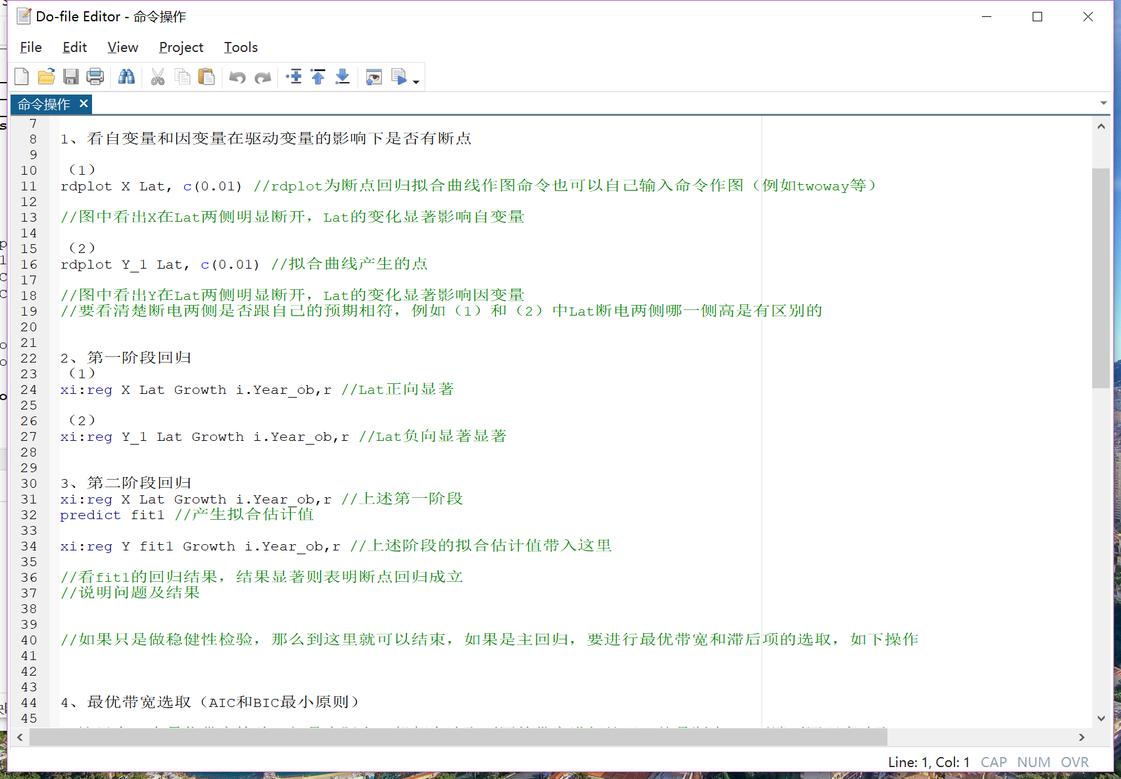The image size is (1121, 779).
Task: Close the Do-file Editor window
Action: 1088,17
